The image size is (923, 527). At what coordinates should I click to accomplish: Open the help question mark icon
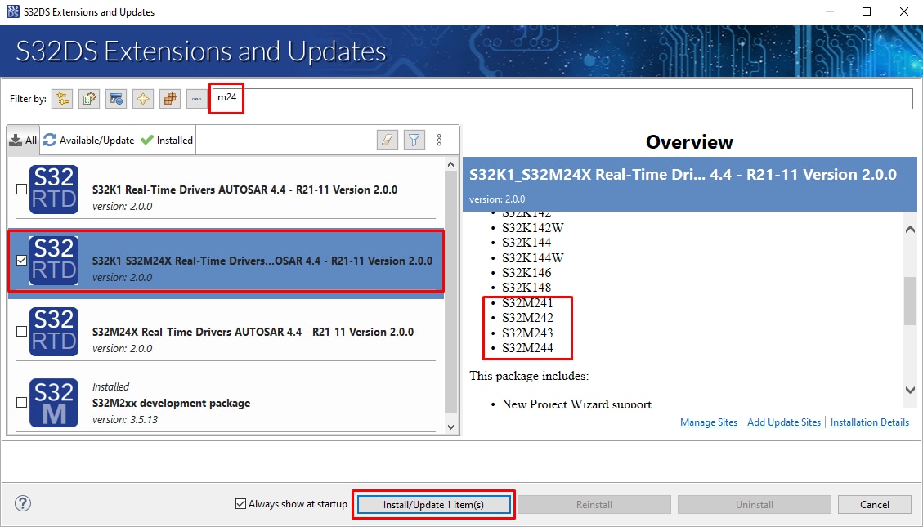pos(23,504)
